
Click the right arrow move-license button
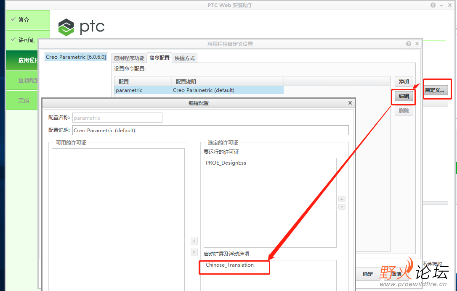(194, 252)
